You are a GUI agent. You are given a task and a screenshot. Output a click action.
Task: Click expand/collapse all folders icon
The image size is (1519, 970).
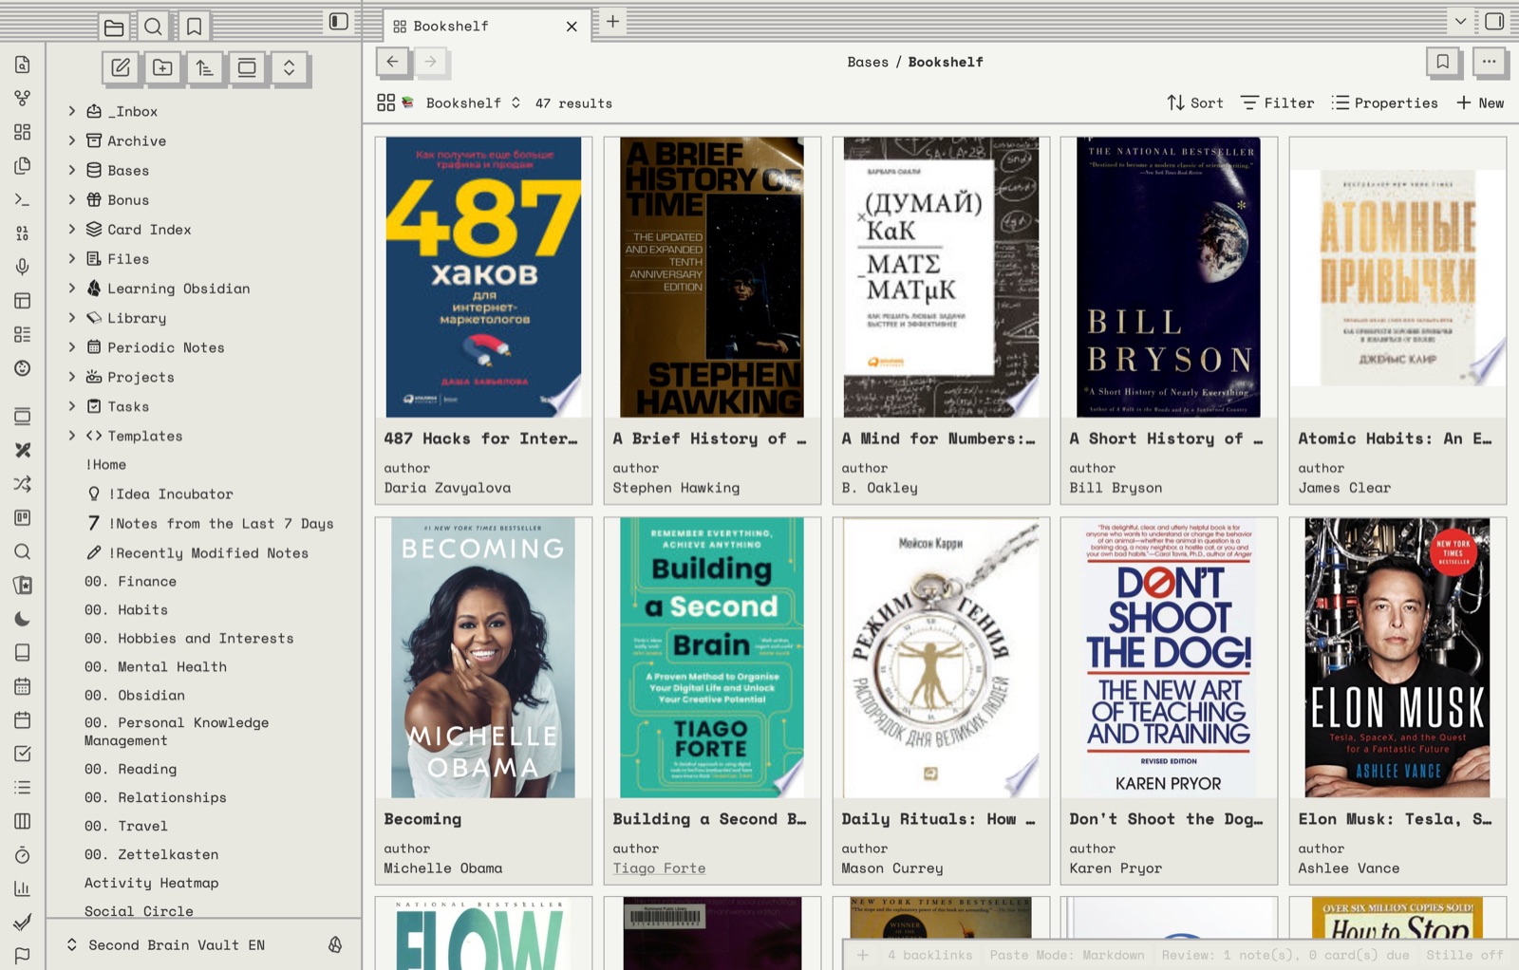click(x=289, y=67)
